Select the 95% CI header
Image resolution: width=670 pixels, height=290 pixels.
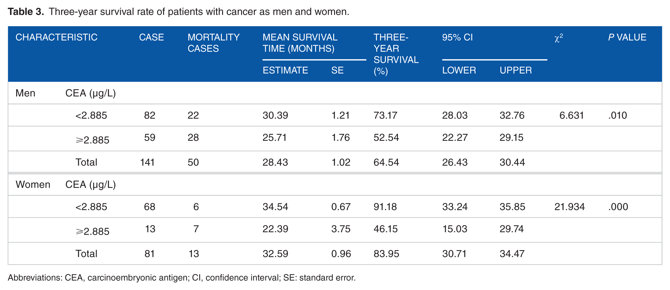(457, 37)
